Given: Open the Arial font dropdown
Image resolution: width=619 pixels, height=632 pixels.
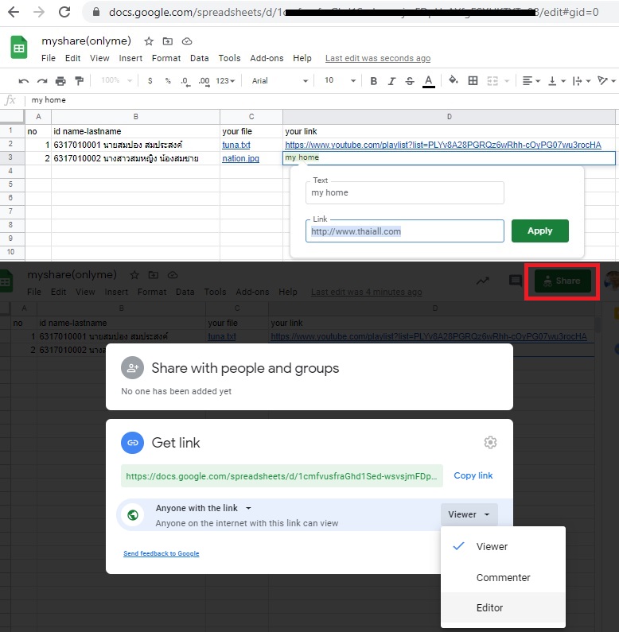Looking at the screenshot, I should pos(279,80).
